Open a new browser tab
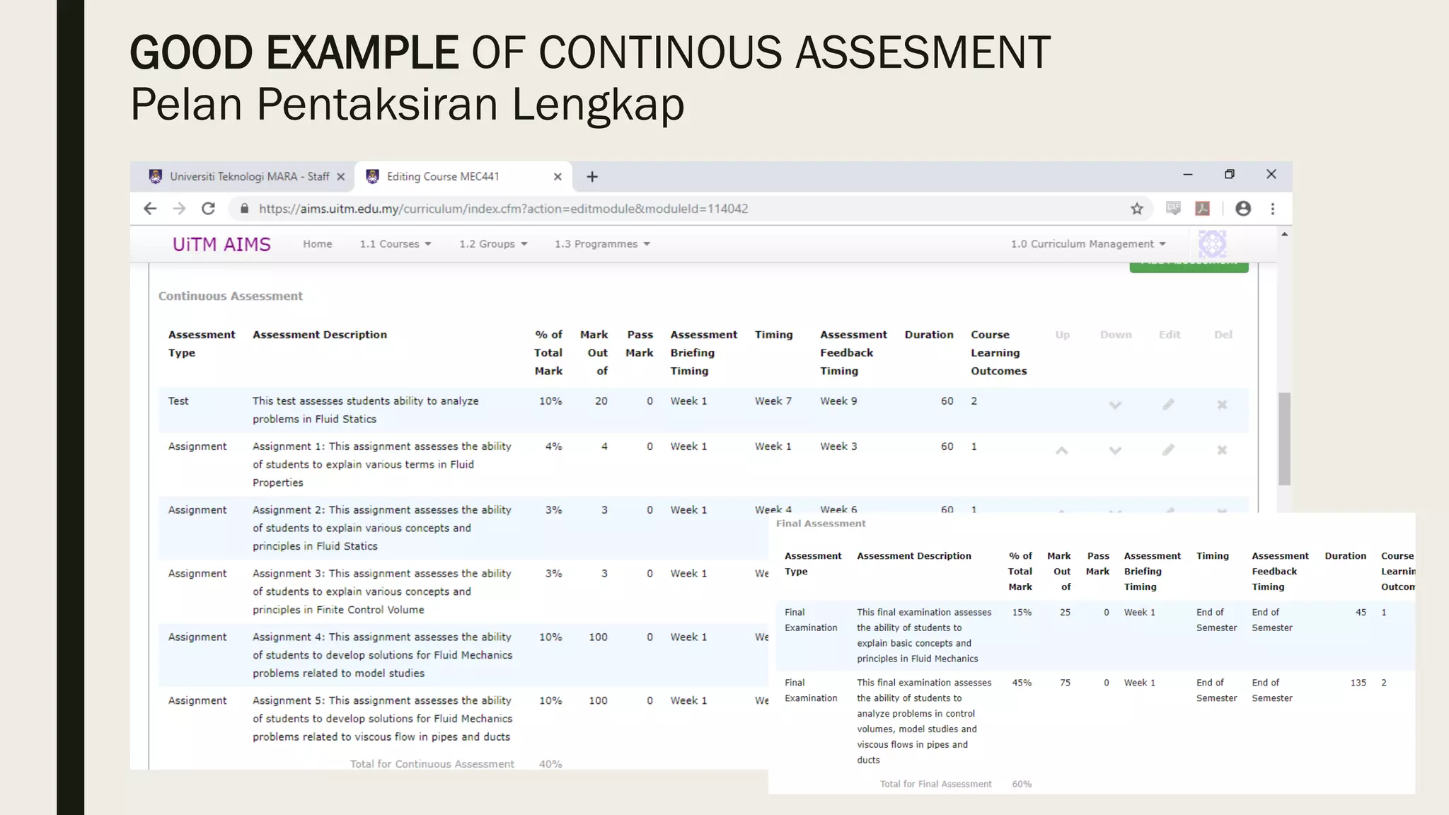Screen dimensions: 1449x815 click(592, 177)
